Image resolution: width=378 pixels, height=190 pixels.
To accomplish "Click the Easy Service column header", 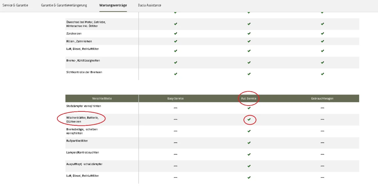I will pyautogui.click(x=175, y=98).
